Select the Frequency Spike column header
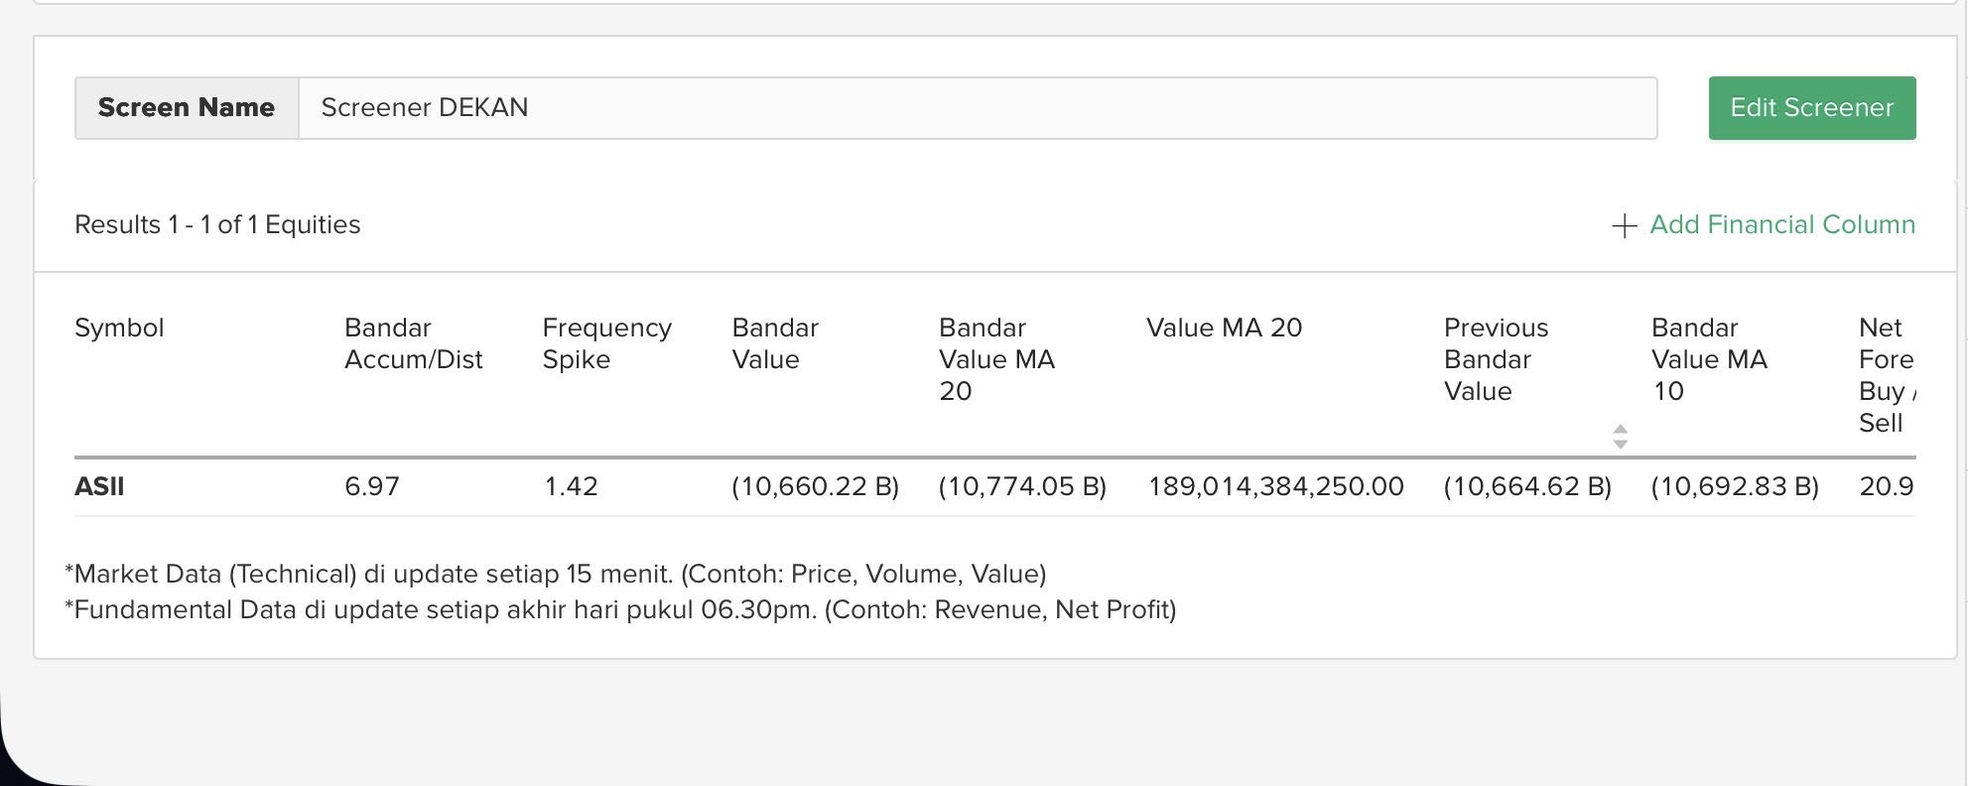The width and height of the screenshot is (1968, 786). pos(606,343)
